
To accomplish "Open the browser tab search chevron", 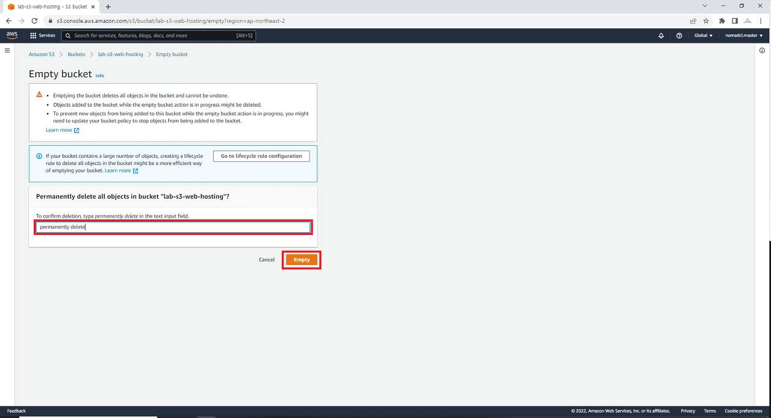I will (705, 6).
